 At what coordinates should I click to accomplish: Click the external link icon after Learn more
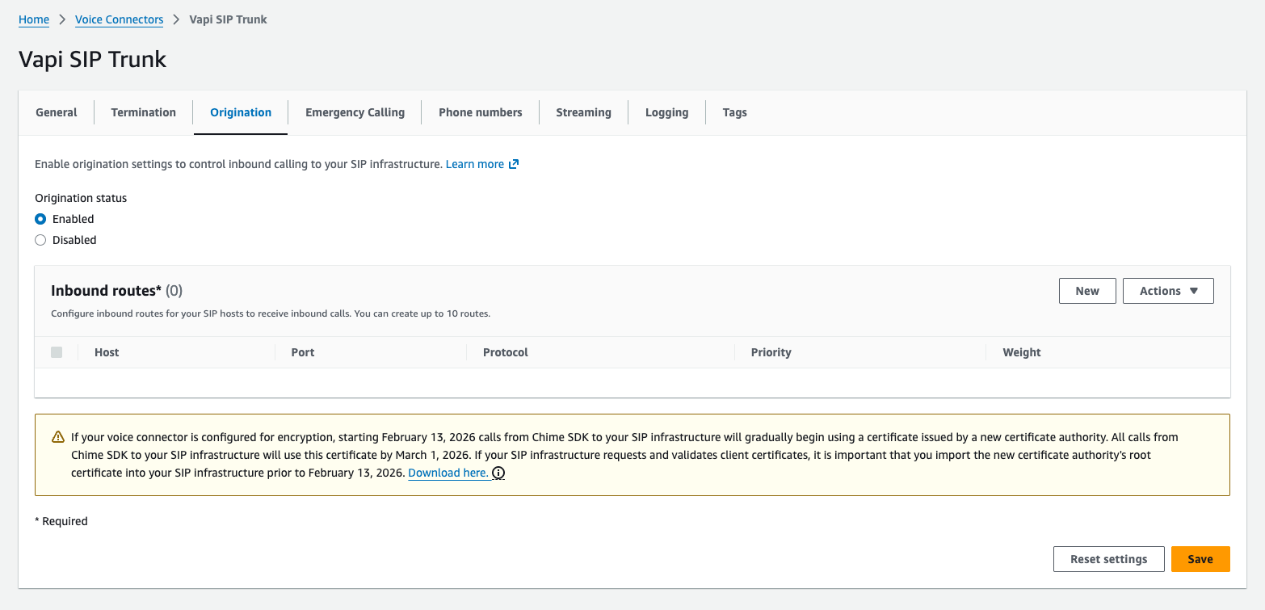point(513,164)
